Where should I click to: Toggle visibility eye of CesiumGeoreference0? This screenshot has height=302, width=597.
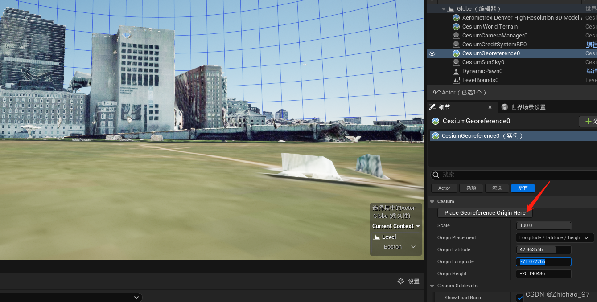point(432,53)
